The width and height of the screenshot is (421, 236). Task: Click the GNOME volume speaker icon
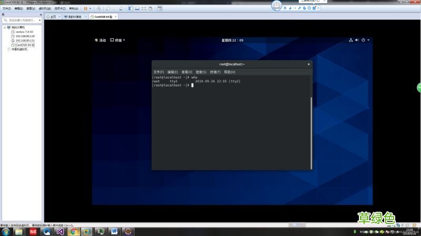357,40
